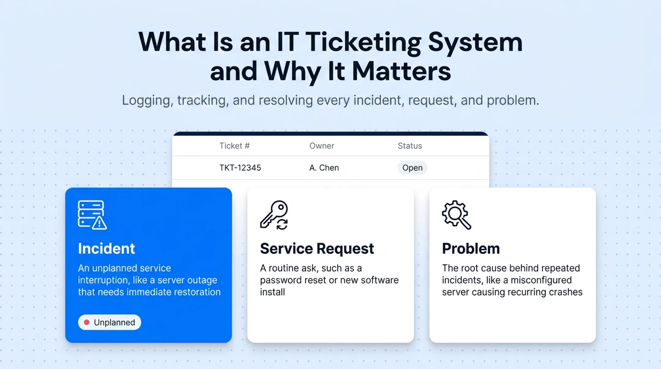Click the red dot in Unplanned badge
The width and height of the screenshot is (661, 369).
click(87, 322)
